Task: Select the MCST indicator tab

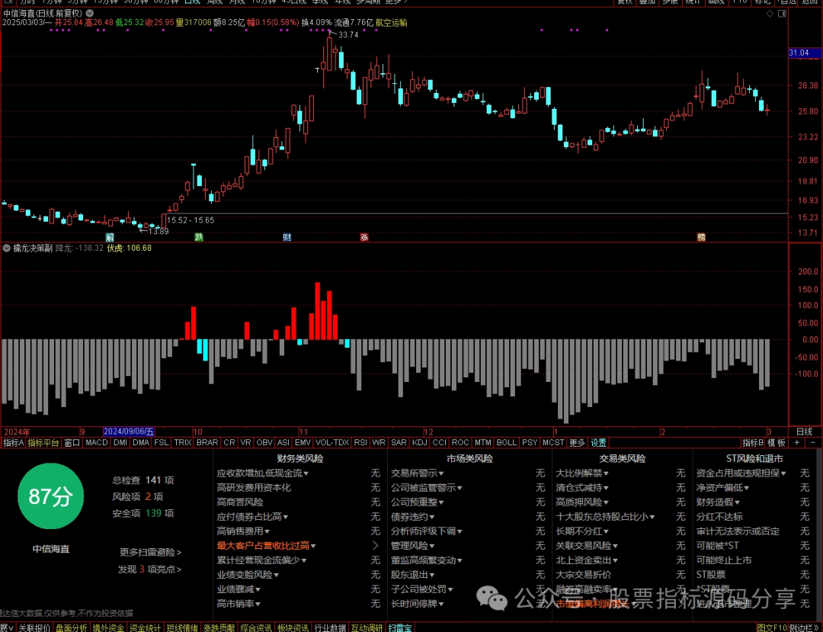Action: [x=554, y=442]
